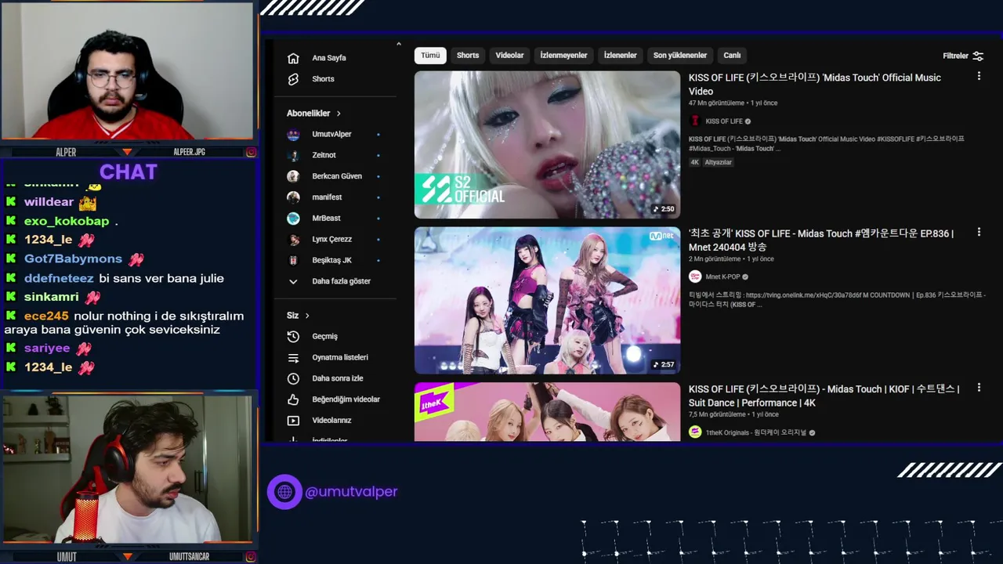Expand Daha fazla göster subscriptions
1003x564 pixels.
pyautogui.click(x=330, y=281)
